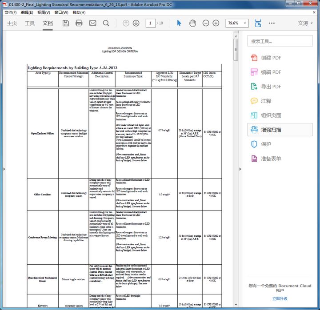Send the file by email icon
Image resolution: width=320 pixels, height=310 pixels.
[92, 23]
